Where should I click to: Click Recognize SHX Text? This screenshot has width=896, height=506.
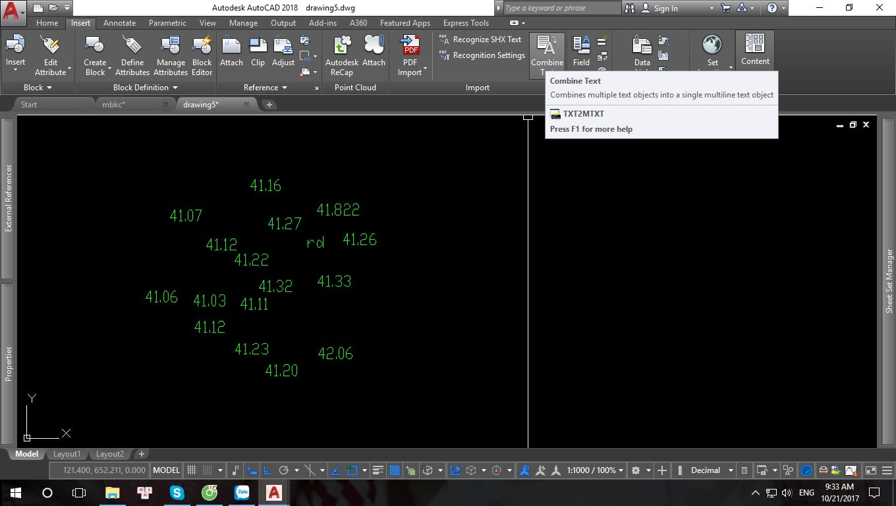pyautogui.click(x=487, y=40)
